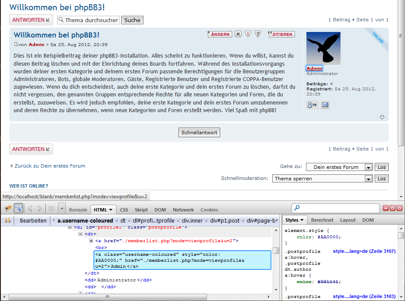The image size is (405, 301).
Task: Open the Admin author link after 'von'
Action: tap(36, 44)
